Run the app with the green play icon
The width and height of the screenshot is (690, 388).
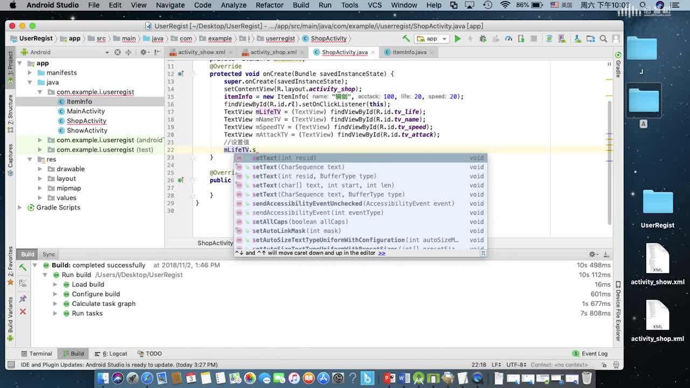pyautogui.click(x=458, y=39)
